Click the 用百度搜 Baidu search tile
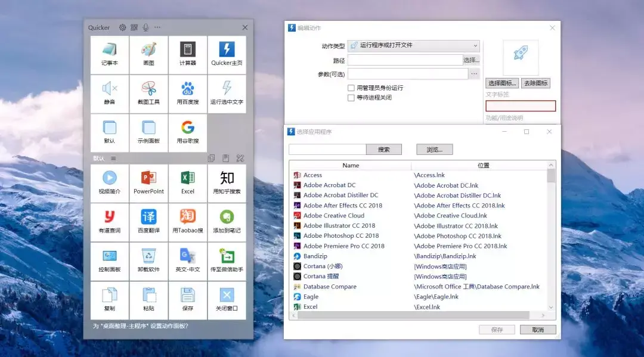 (188, 94)
